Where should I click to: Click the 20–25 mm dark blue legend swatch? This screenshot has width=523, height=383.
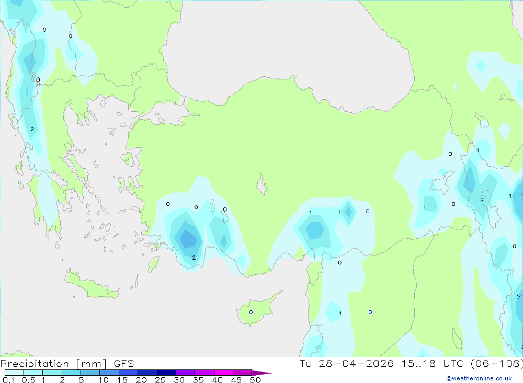[147, 373]
